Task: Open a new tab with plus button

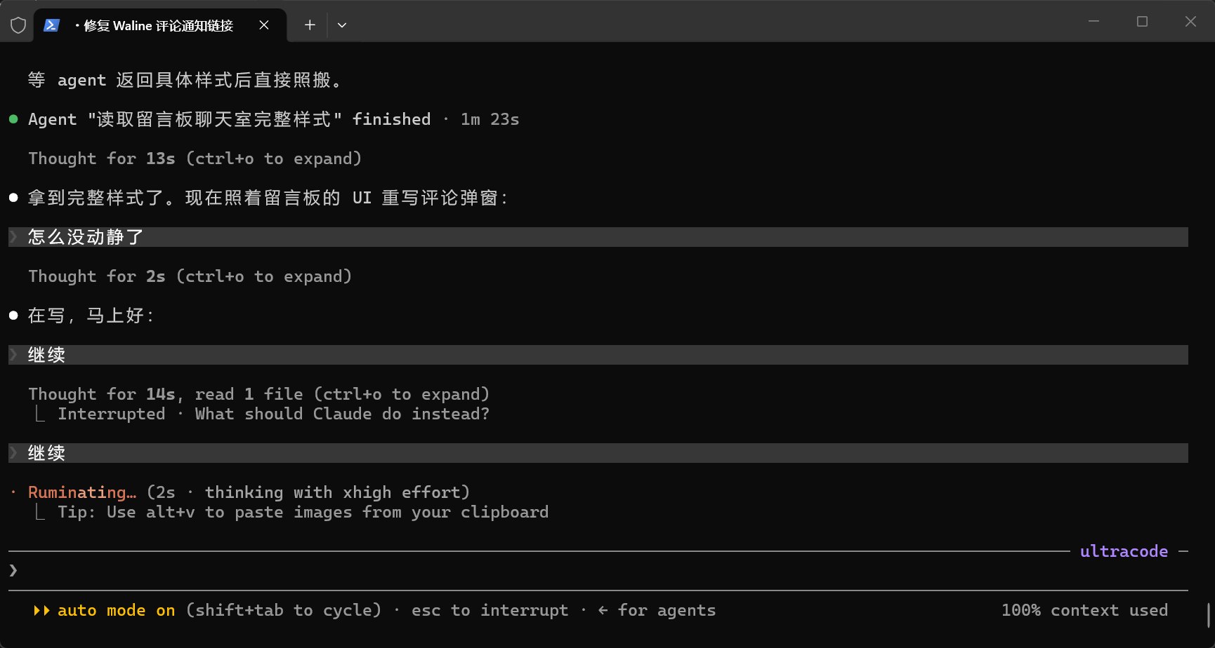Action: coord(310,25)
